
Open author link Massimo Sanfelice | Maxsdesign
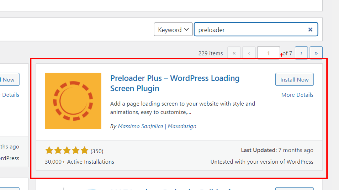157,126
